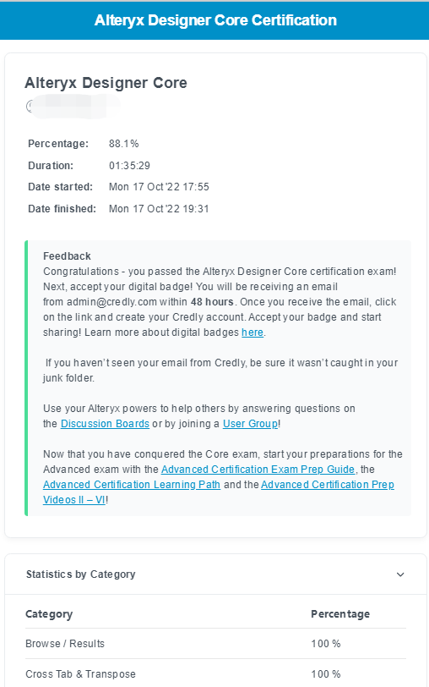The height and width of the screenshot is (687, 429).
Task: Follow the User Group link
Action: click(x=250, y=424)
